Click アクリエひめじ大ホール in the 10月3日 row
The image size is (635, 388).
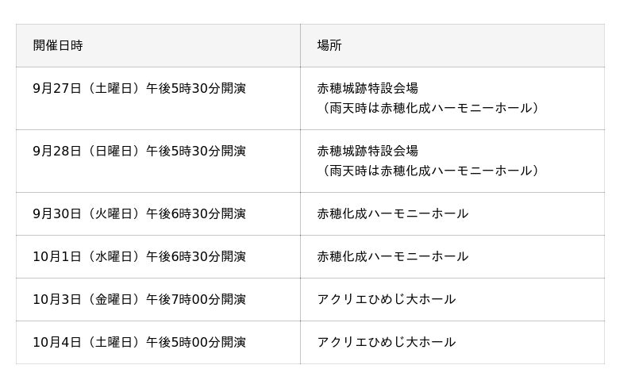pyautogui.click(x=387, y=299)
